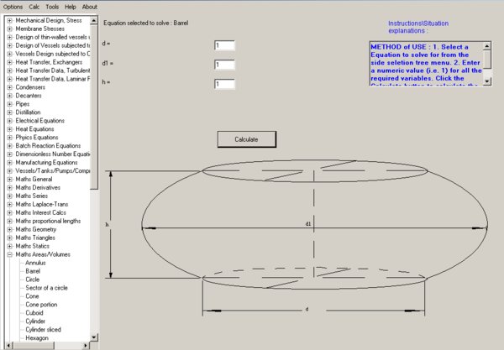Image resolution: width=504 pixels, height=350 pixels.
Task: Expand the Mechanical Design, Stress node
Action: [9, 20]
